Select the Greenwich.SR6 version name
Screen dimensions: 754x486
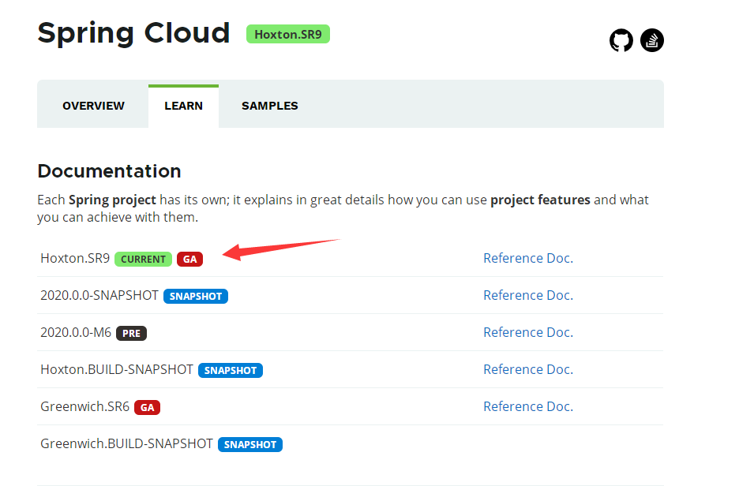click(x=85, y=406)
